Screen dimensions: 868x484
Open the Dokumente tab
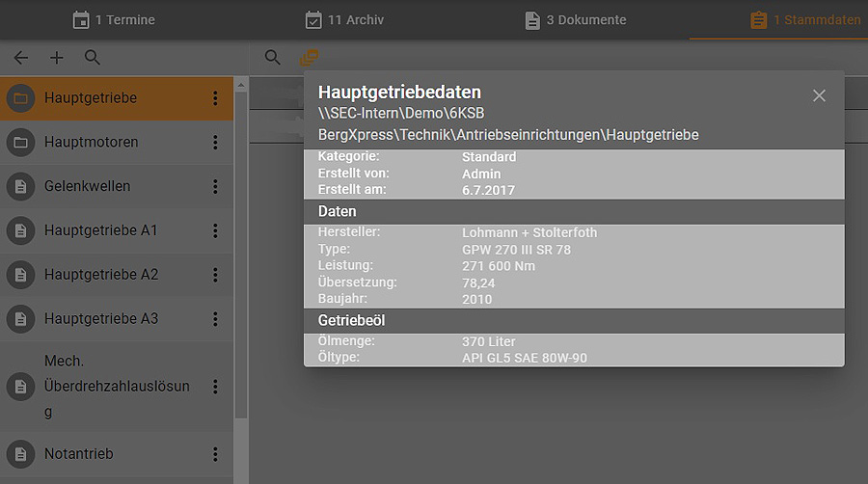coord(575,20)
